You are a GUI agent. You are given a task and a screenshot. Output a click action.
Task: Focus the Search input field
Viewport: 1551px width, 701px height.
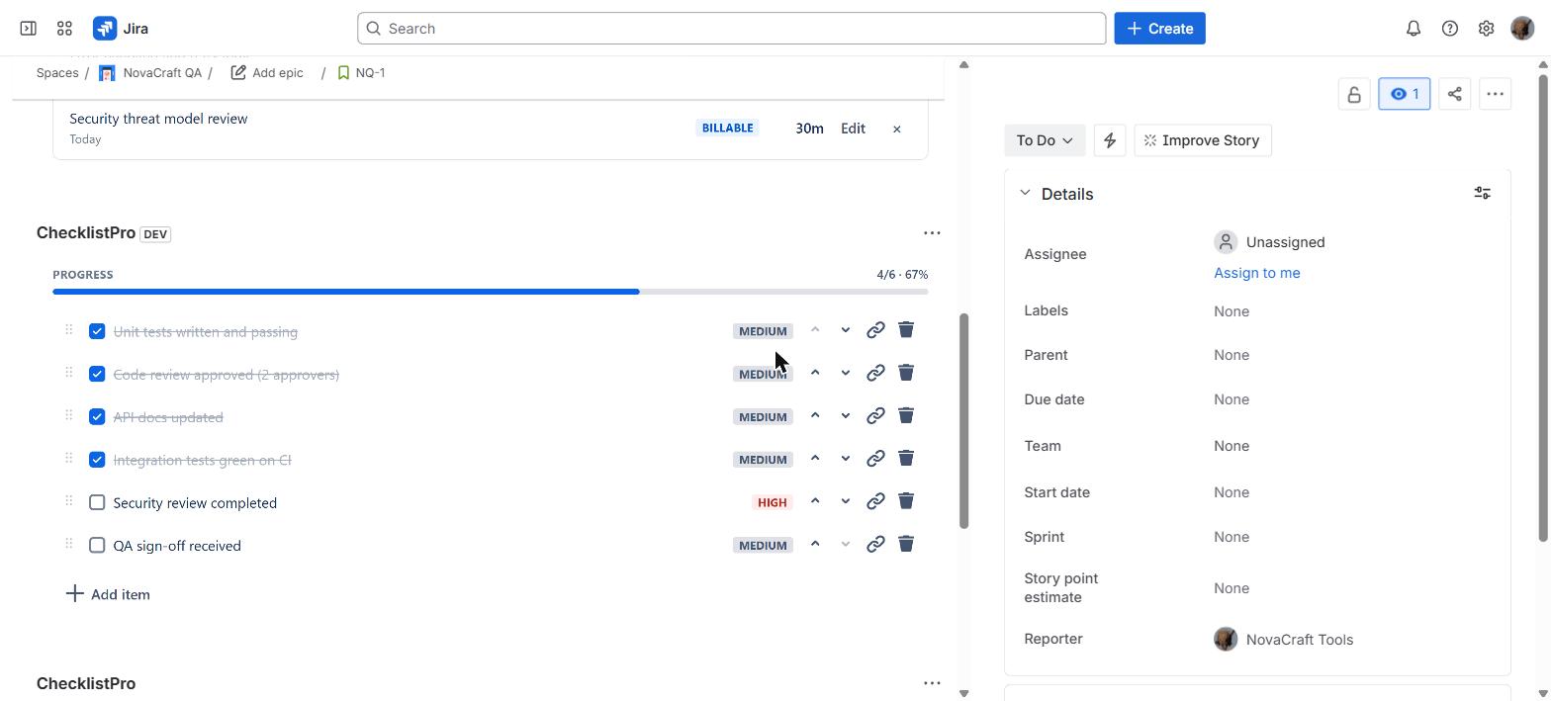coord(732,29)
